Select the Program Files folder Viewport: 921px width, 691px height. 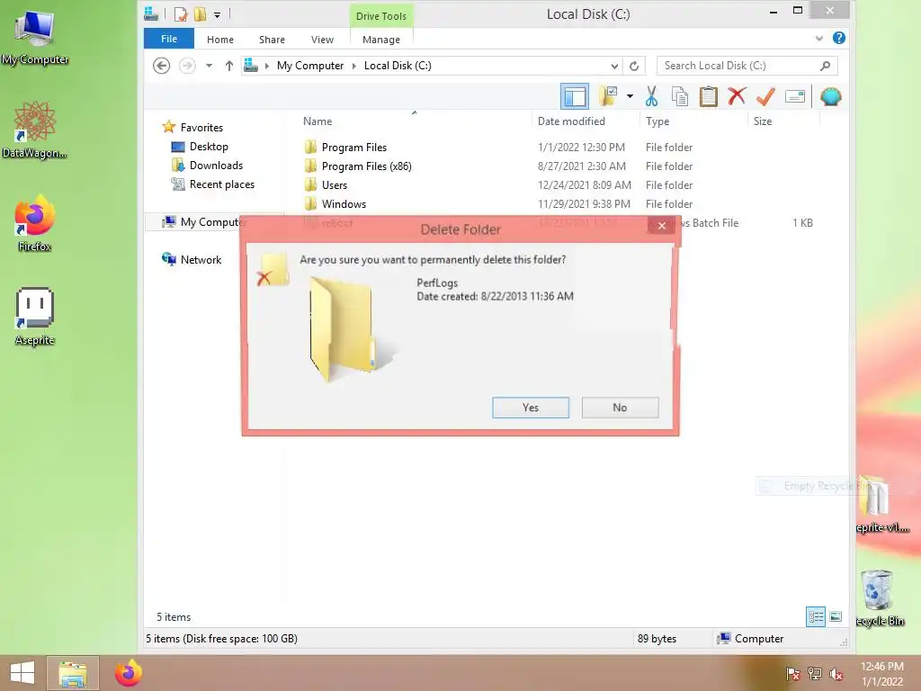[x=353, y=147]
